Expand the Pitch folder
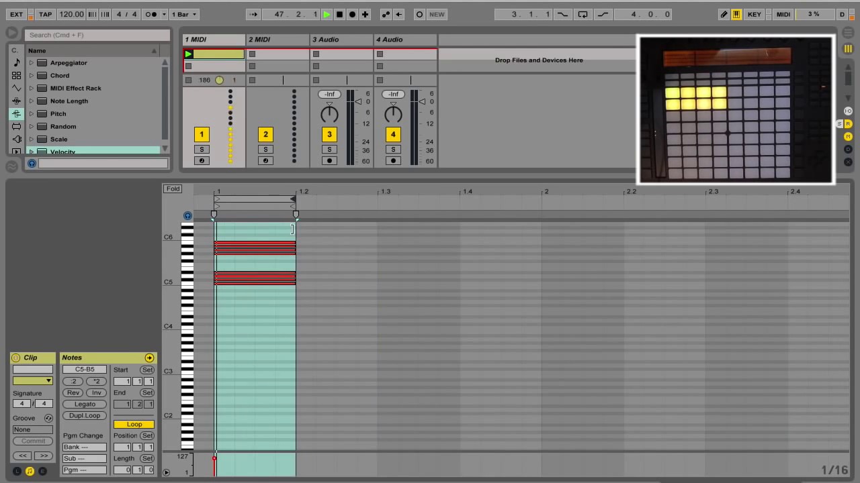This screenshot has width=860, height=483. (x=31, y=114)
